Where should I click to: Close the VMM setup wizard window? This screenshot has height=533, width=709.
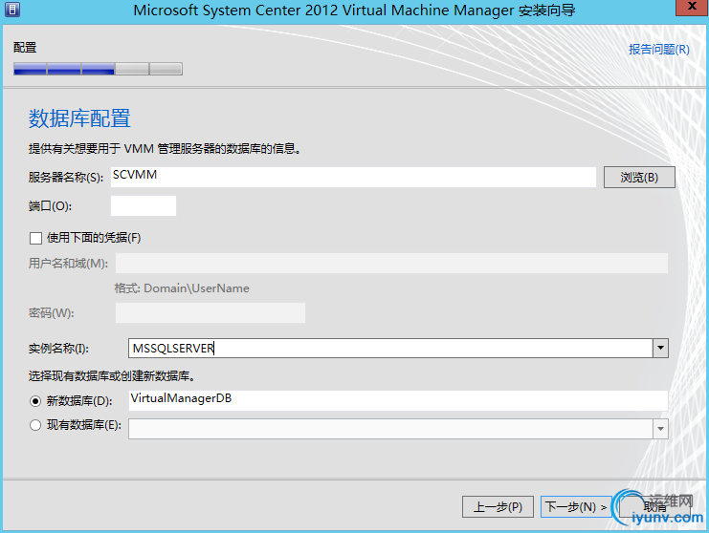click(x=692, y=7)
